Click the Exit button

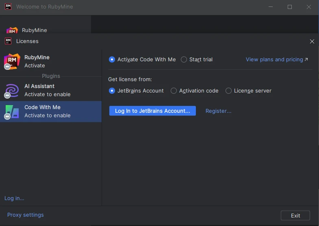295,215
